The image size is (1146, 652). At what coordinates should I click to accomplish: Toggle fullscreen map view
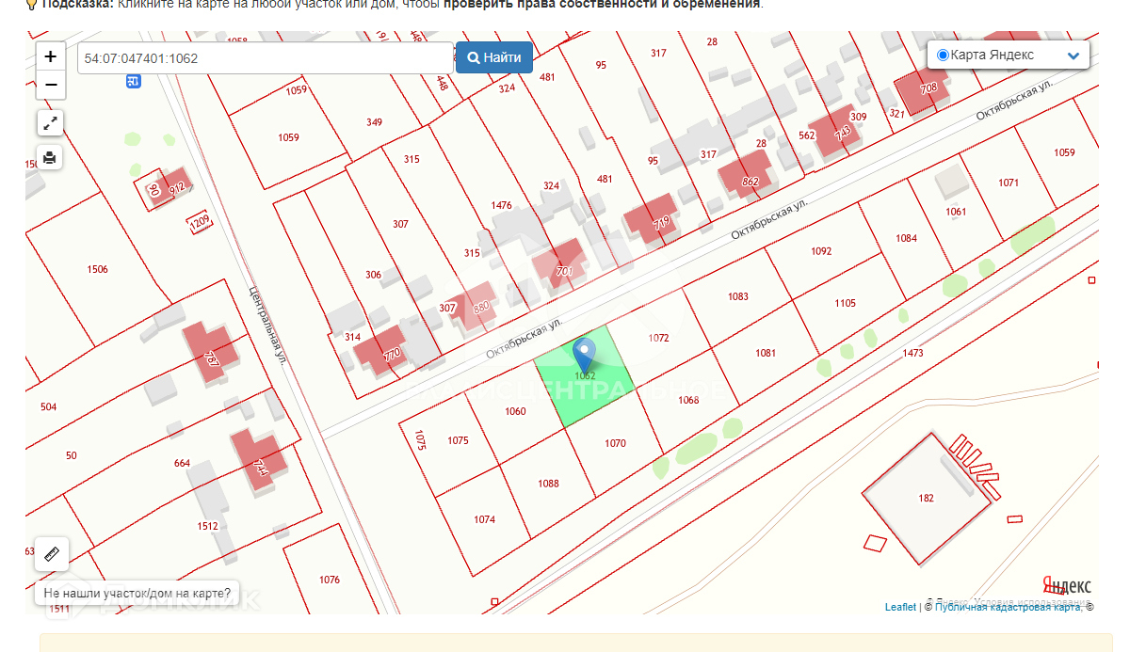click(x=50, y=122)
